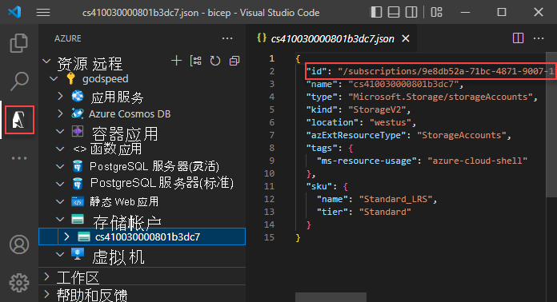Show additional views ellipsis in activity bar
557x302 pixels.
click(19, 158)
